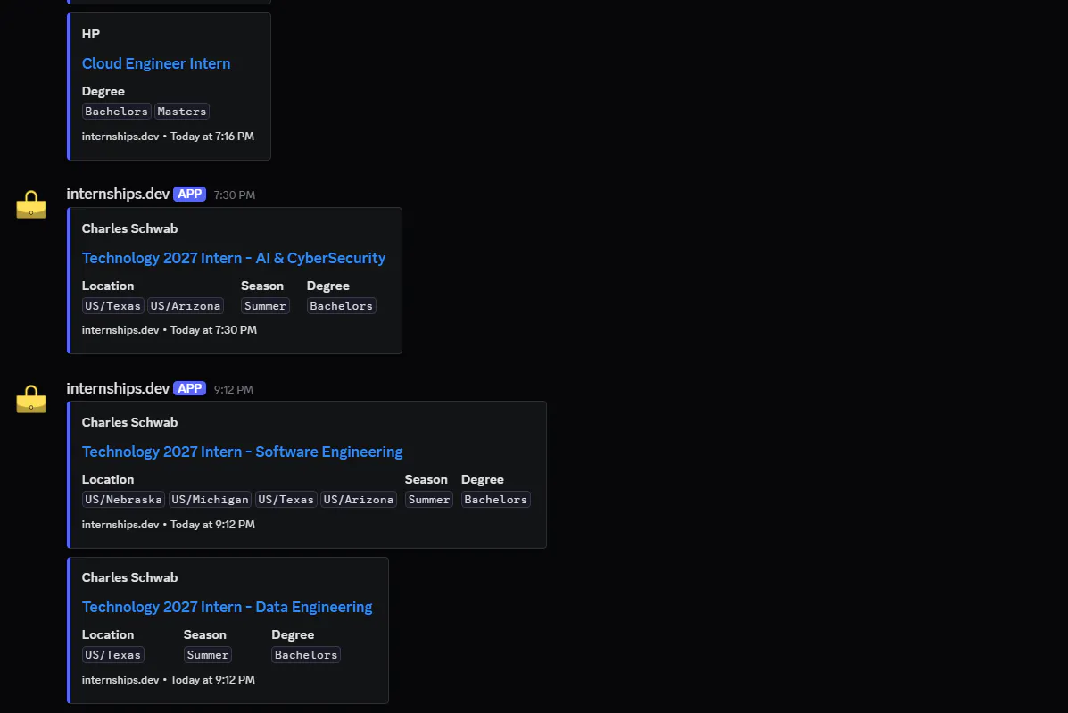Click internships.dev username on the 9:12 PM message
The width and height of the screenshot is (1068, 713).
[x=118, y=388]
